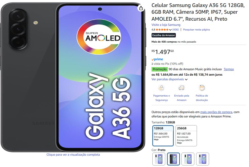Select the 256GB size option
249x167 pixels.
coord(186,136)
